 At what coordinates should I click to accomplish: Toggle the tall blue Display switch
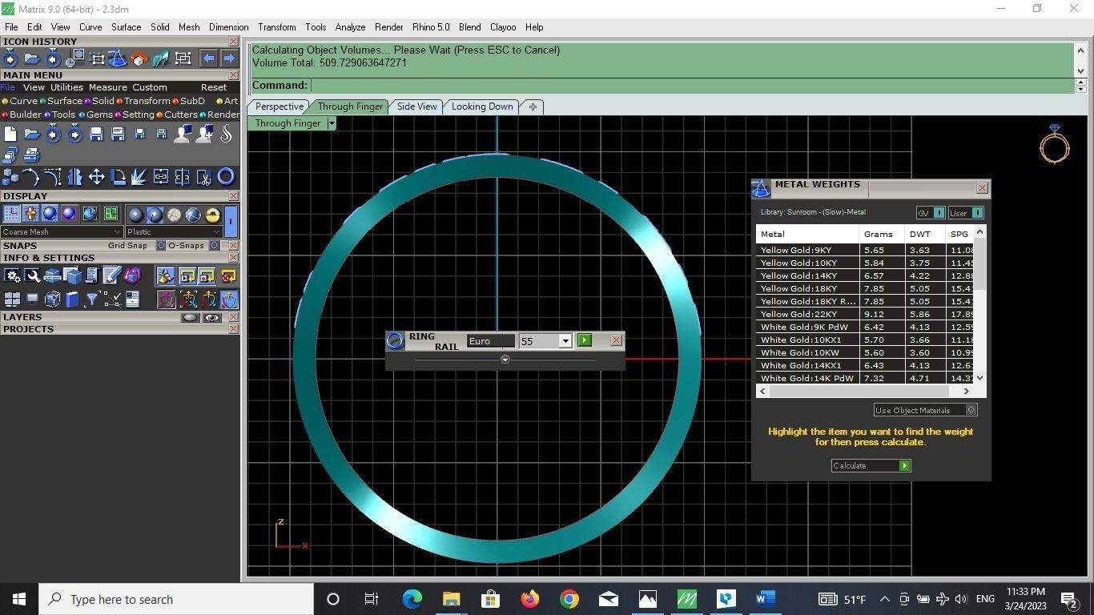231,220
